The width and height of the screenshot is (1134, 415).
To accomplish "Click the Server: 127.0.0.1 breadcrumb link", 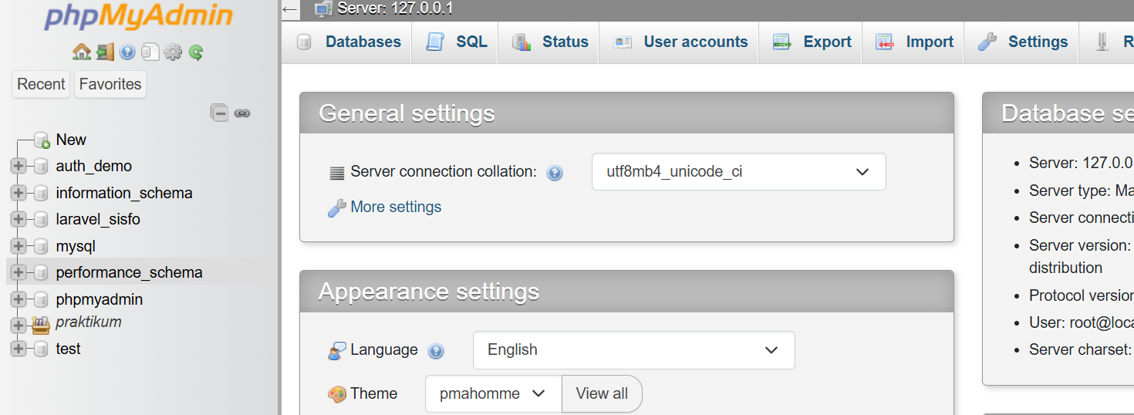I will click(x=395, y=9).
